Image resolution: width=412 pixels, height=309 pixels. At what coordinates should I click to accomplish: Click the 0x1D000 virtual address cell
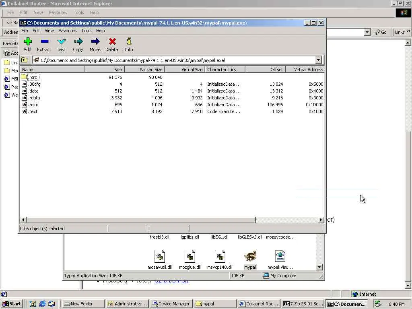point(314,105)
